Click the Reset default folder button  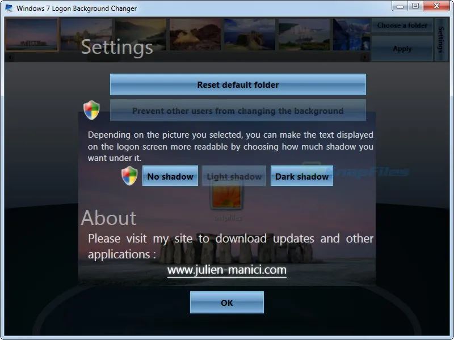238,84
